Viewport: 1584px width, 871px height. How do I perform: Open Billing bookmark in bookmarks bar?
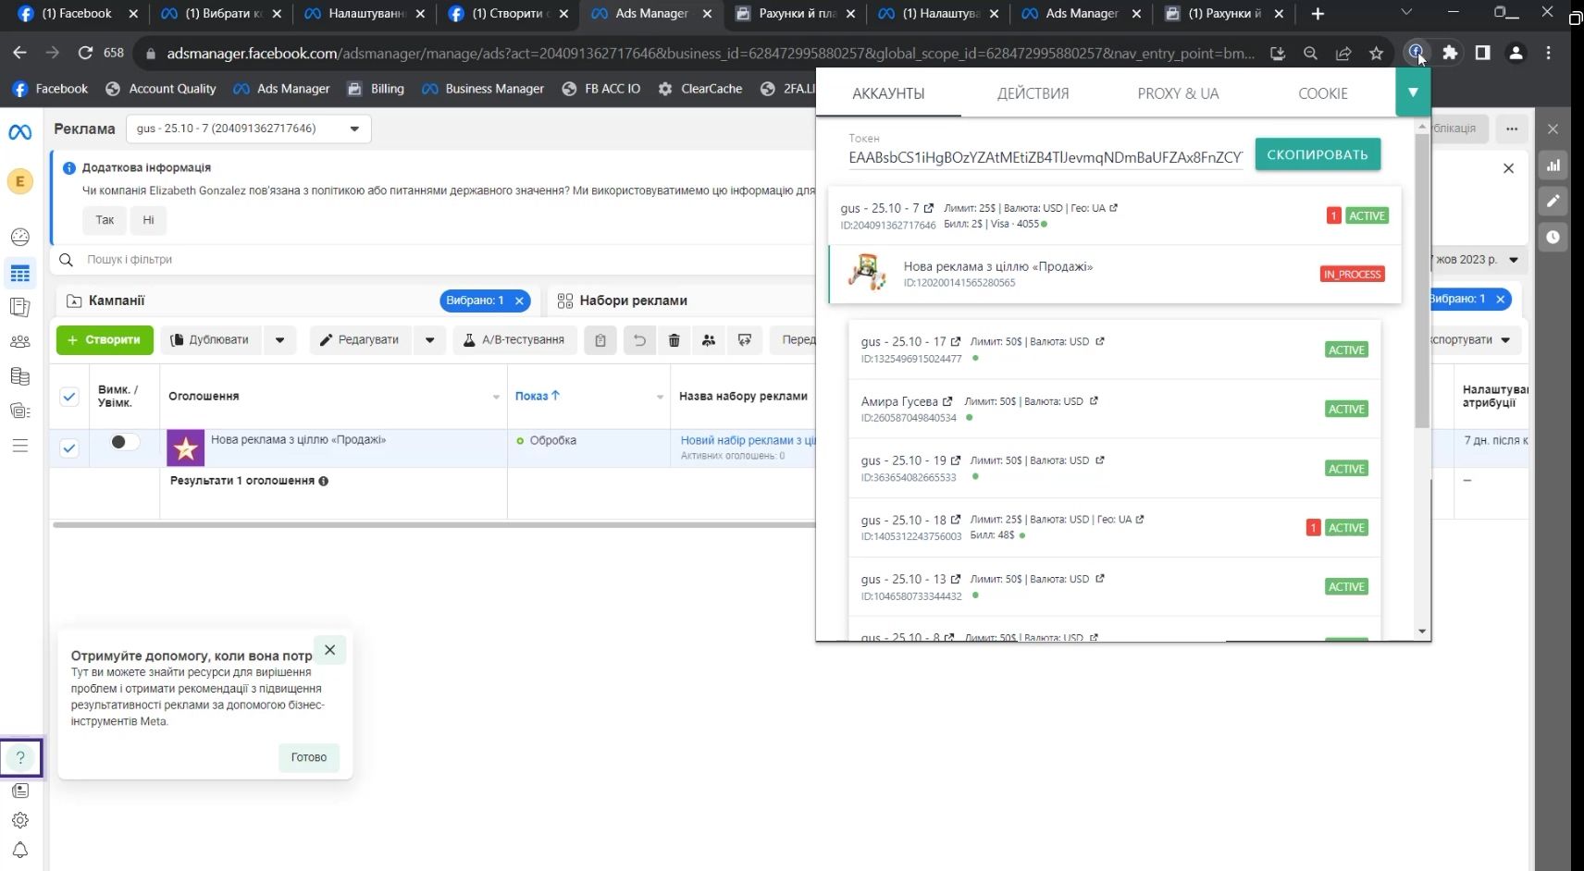click(x=375, y=89)
